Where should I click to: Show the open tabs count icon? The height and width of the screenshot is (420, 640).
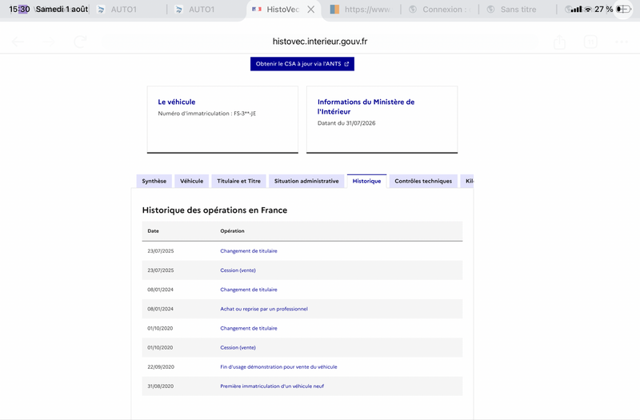pyautogui.click(x=590, y=42)
